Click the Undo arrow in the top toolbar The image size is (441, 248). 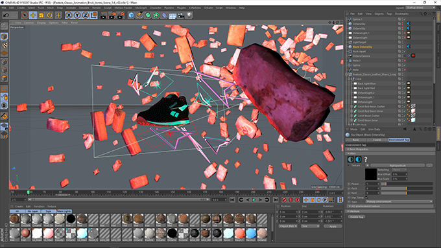[6, 15]
